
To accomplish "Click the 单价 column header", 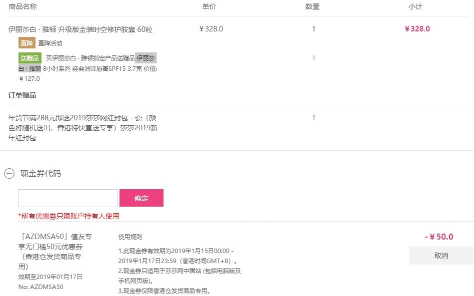I will pyautogui.click(x=209, y=6).
